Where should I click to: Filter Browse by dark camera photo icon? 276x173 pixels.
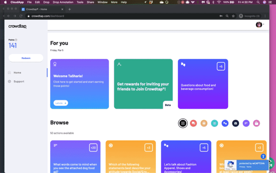tap(236, 123)
